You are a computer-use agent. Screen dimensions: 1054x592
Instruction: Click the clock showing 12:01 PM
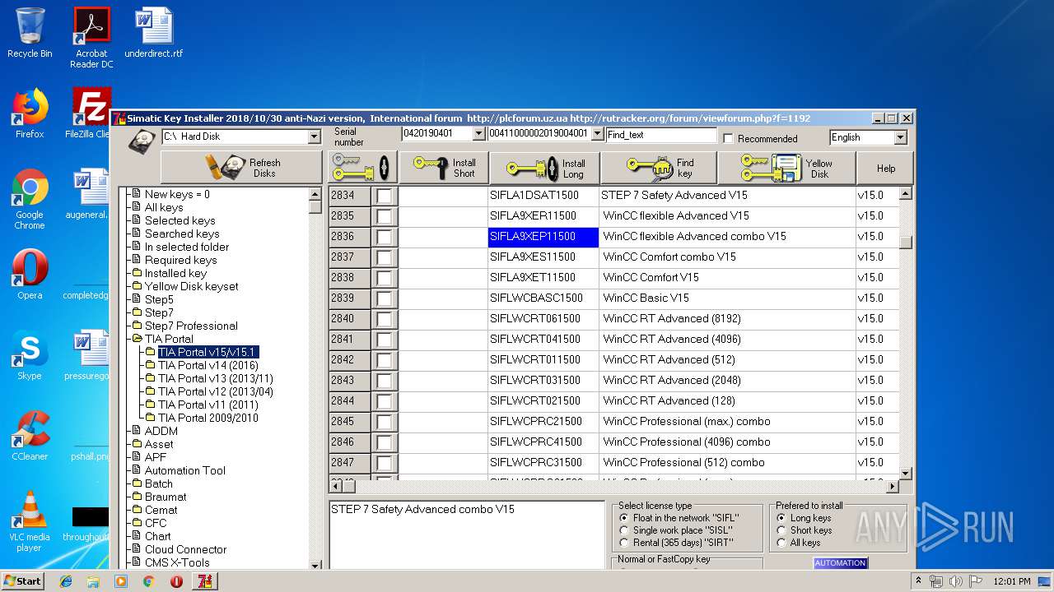click(x=1012, y=581)
